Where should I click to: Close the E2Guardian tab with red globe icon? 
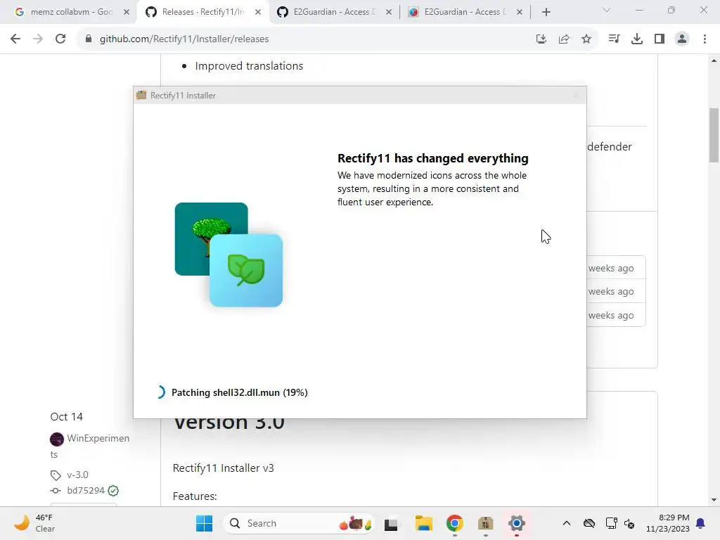(520, 13)
